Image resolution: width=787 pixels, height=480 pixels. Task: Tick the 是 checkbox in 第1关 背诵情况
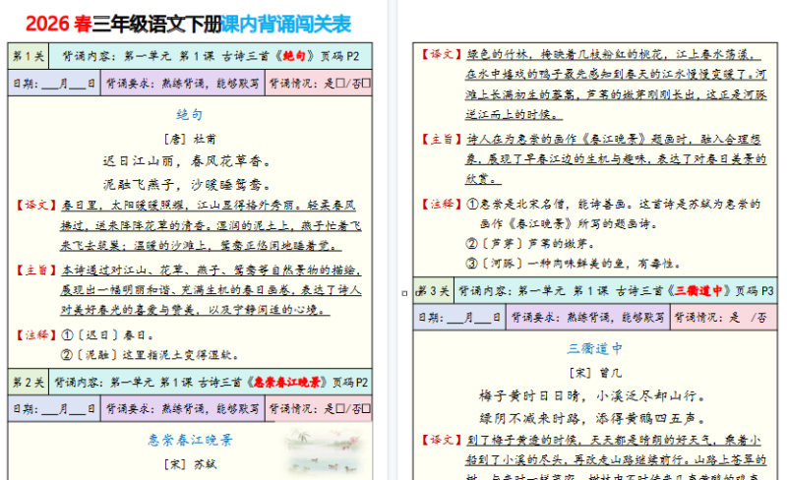340,84
